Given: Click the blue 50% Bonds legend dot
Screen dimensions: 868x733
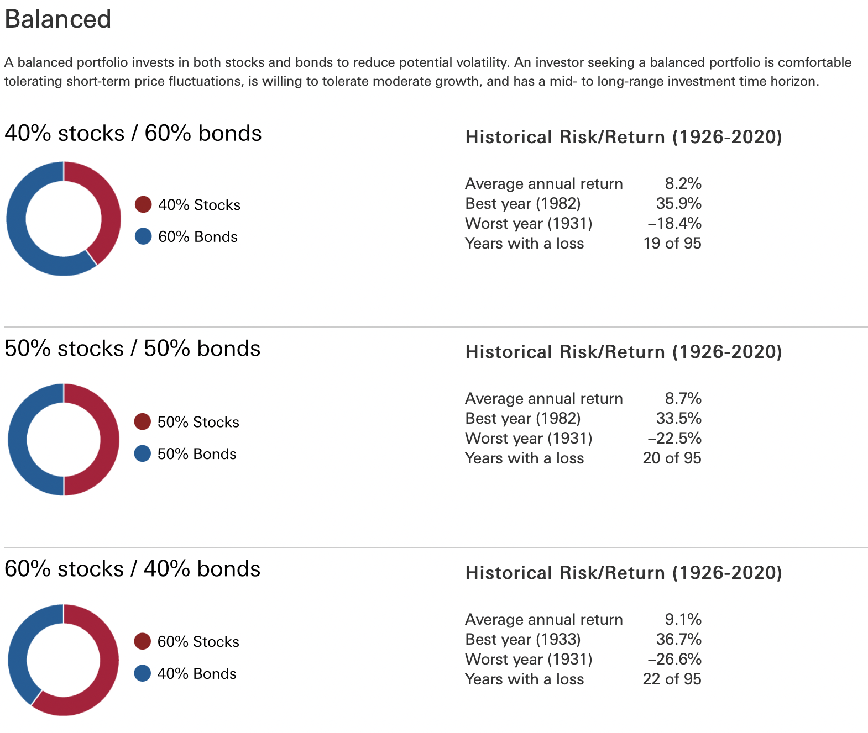Looking at the screenshot, I should (143, 453).
